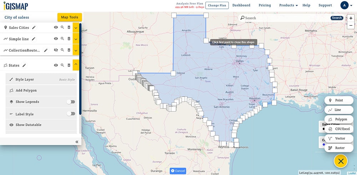Click the user avatar A icon

[345, 5]
